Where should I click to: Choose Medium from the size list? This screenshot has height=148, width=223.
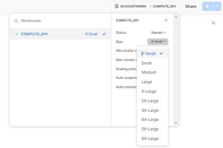point(149,72)
